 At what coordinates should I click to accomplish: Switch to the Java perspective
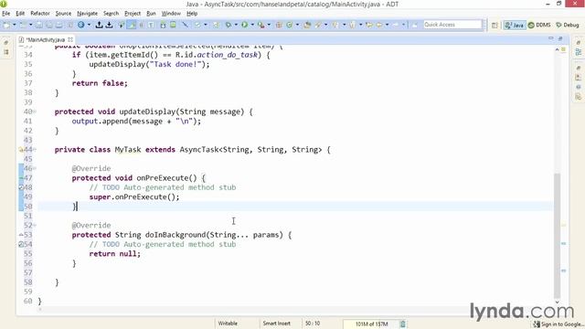(x=515, y=25)
